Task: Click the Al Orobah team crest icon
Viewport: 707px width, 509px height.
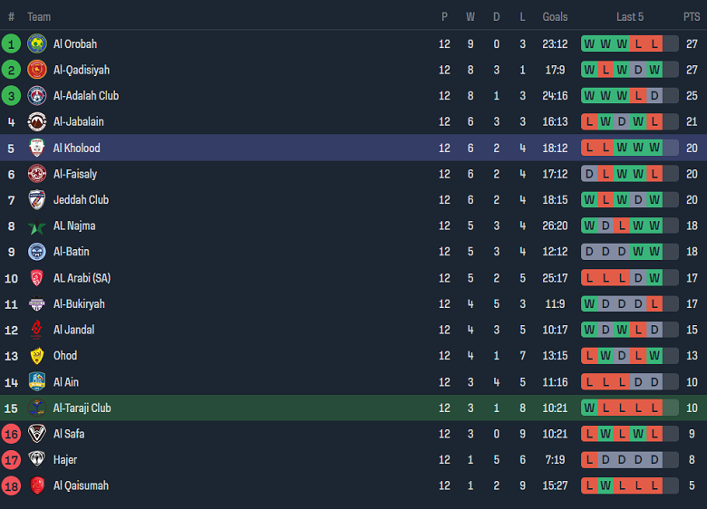Action: 37,43
